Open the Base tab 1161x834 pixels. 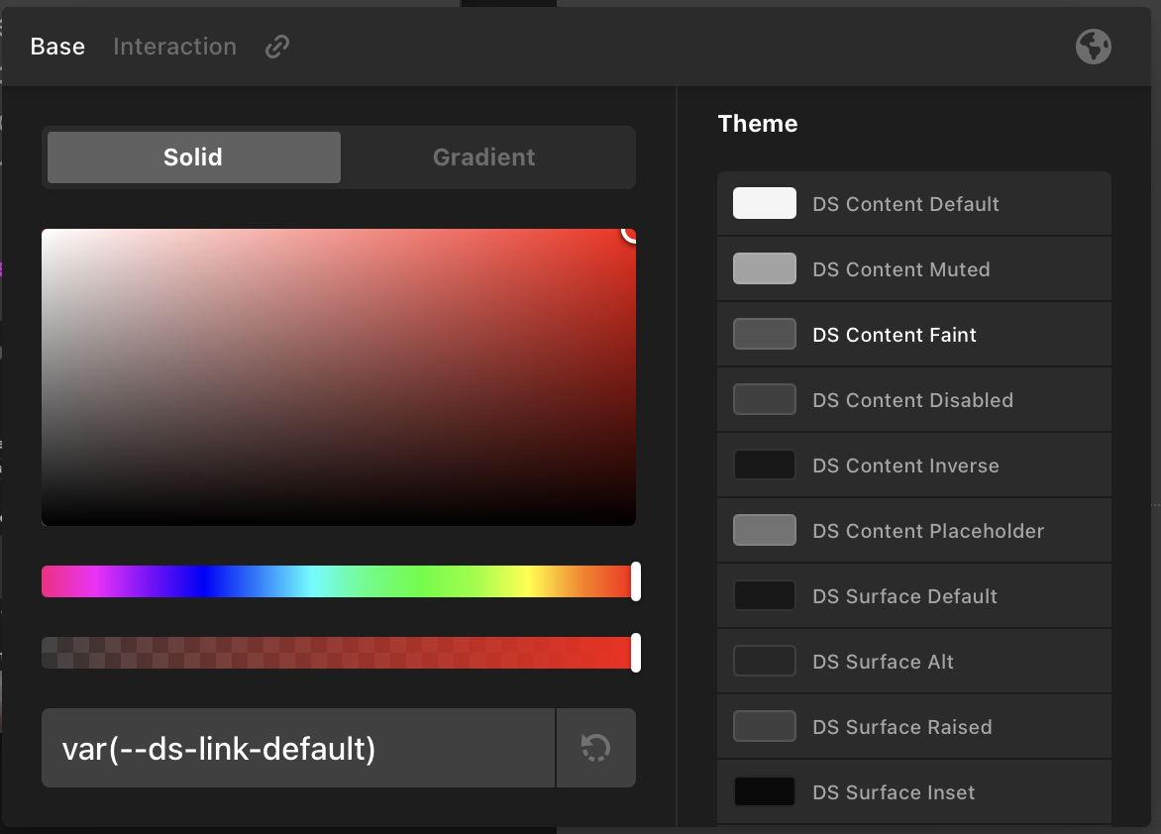(57, 47)
